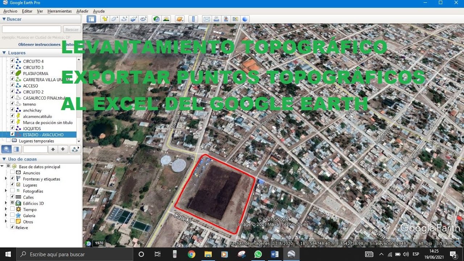Click the Places search magnifier button
The height and width of the screenshot is (261, 464).
[x=7, y=149]
